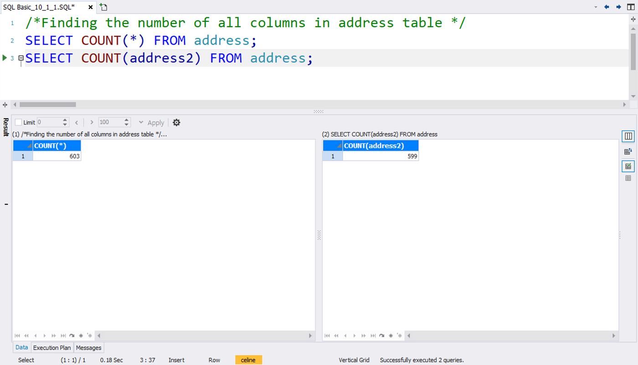Go to next results page arrow
Viewport: 638px width, 365px height.
click(x=92, y=122)
